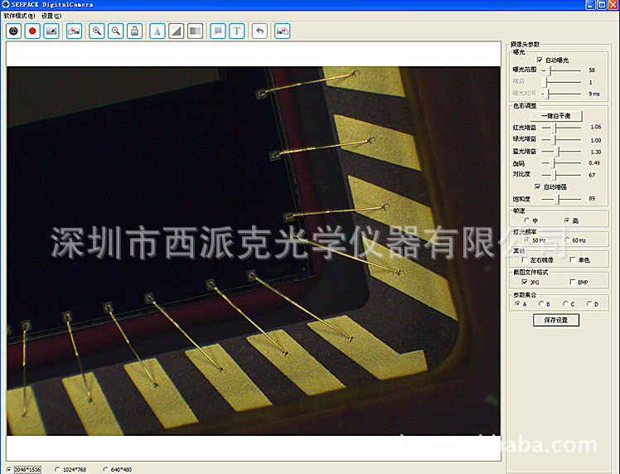
Task: Click the 保存设置 button
Action: point(556,320)
